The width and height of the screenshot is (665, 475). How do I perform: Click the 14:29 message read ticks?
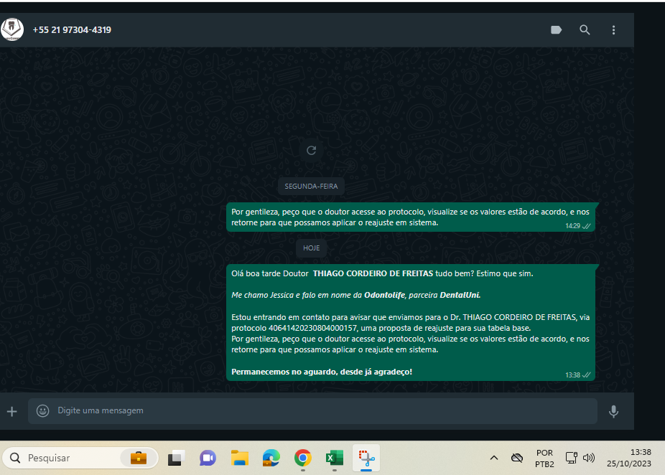click(587, 226)
